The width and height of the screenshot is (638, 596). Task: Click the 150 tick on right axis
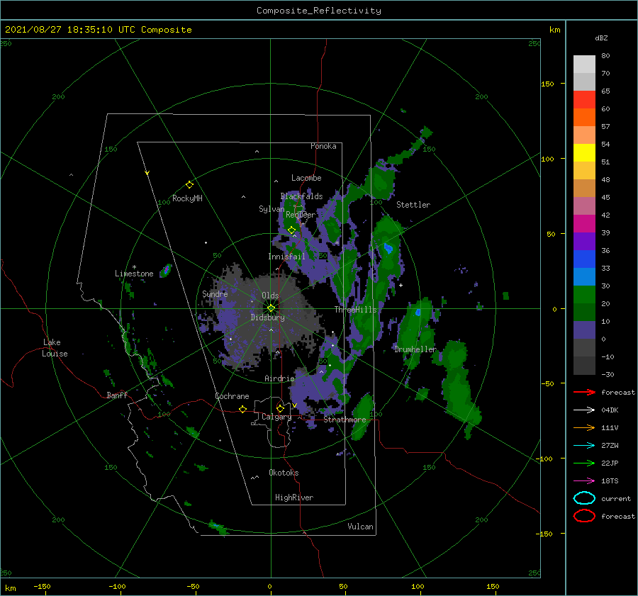pos(547,84)
